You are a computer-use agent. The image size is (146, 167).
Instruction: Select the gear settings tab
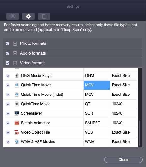coord(28,16)
